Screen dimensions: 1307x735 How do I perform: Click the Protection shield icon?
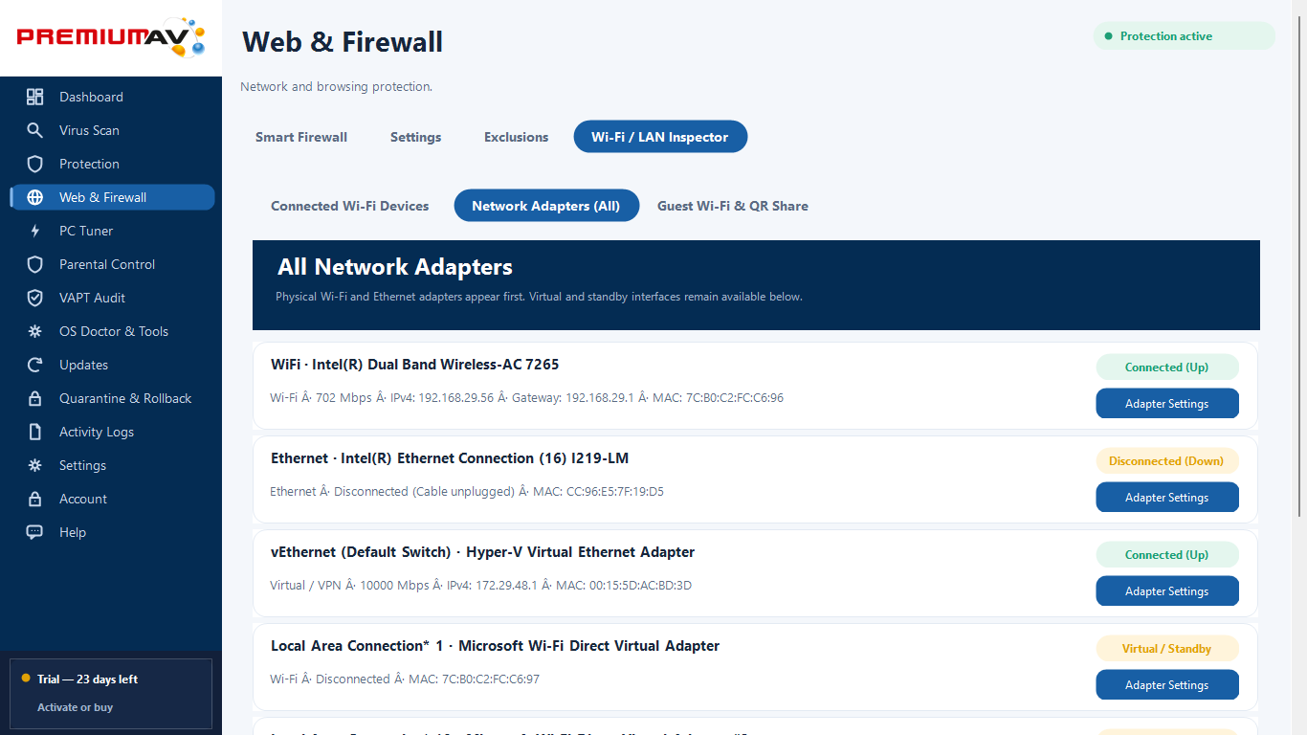point(35,164)
